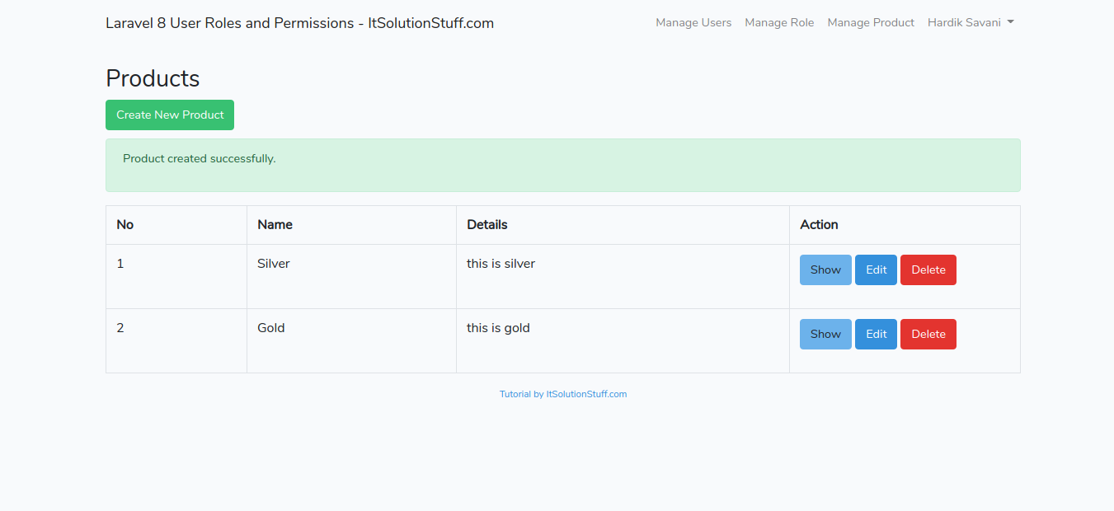Delete the Silver product
The height and width of the screenshot is (511, 1114).
928,270
